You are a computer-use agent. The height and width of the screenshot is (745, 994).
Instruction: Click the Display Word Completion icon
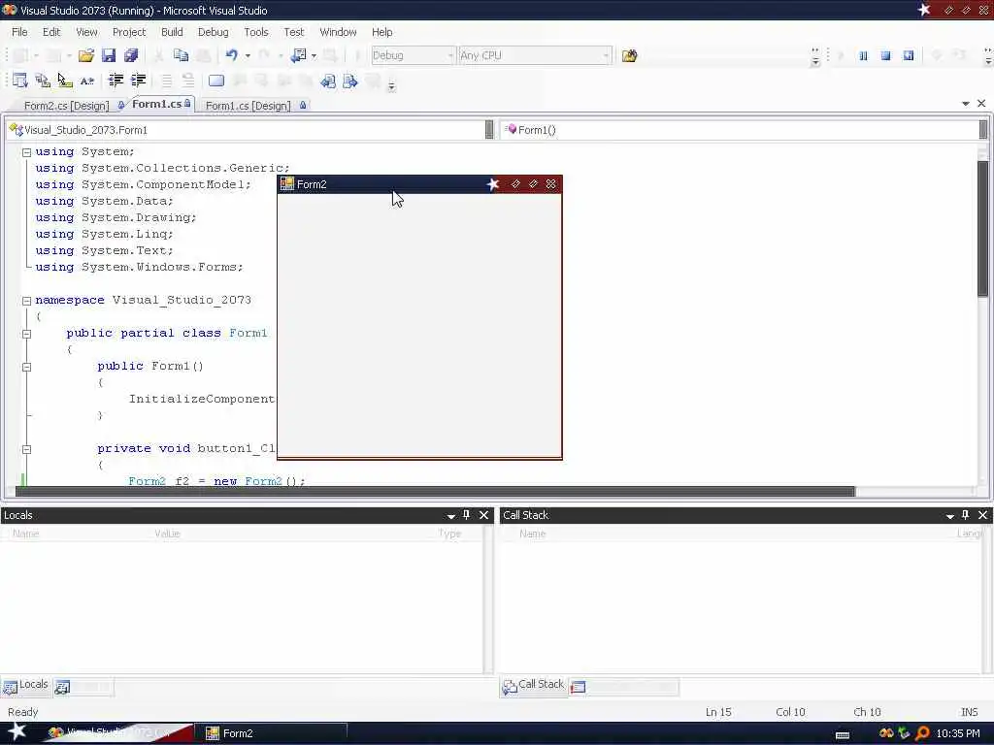coord(86,81)
